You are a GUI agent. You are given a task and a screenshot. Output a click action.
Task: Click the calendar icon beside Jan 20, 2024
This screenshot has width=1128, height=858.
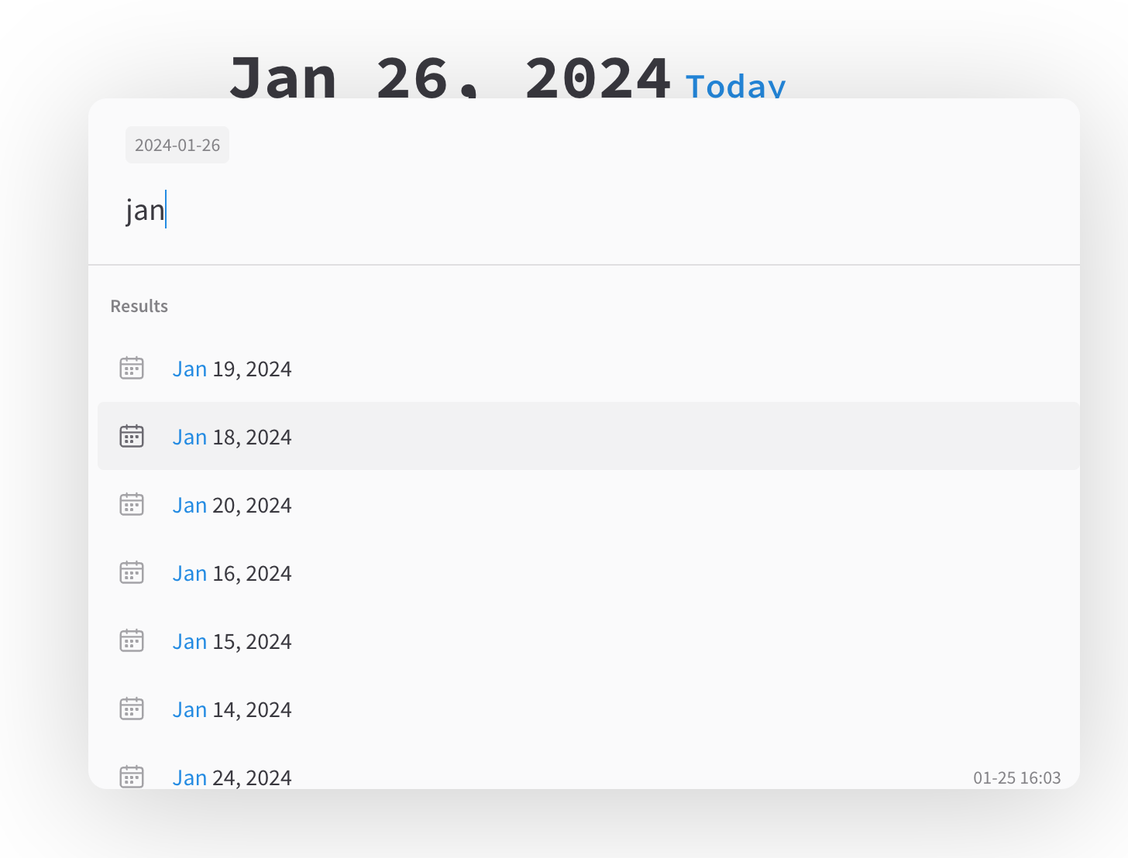pos(132,505)
